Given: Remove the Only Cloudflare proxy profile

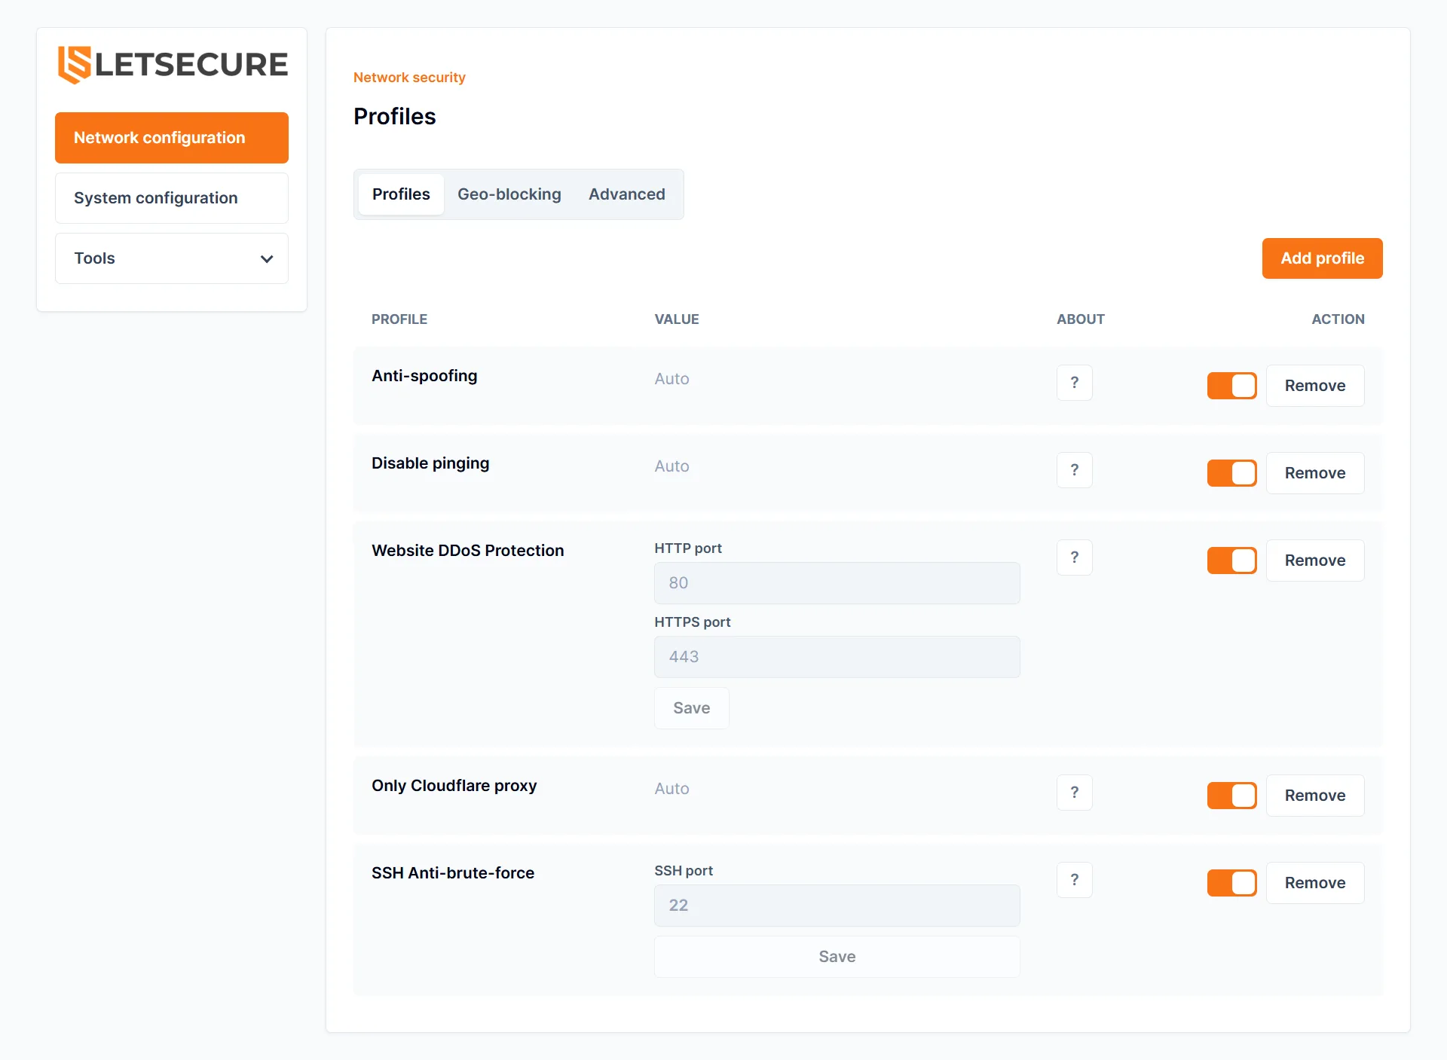Looking at the screenshot, I should (x=1315, y=796).
